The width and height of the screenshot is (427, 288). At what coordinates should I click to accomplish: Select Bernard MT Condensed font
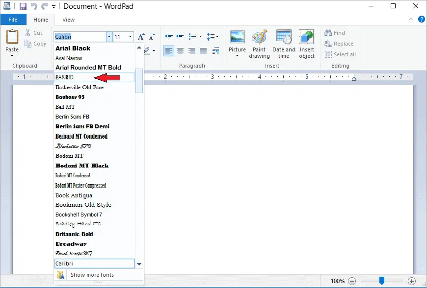tap(94, 136)
